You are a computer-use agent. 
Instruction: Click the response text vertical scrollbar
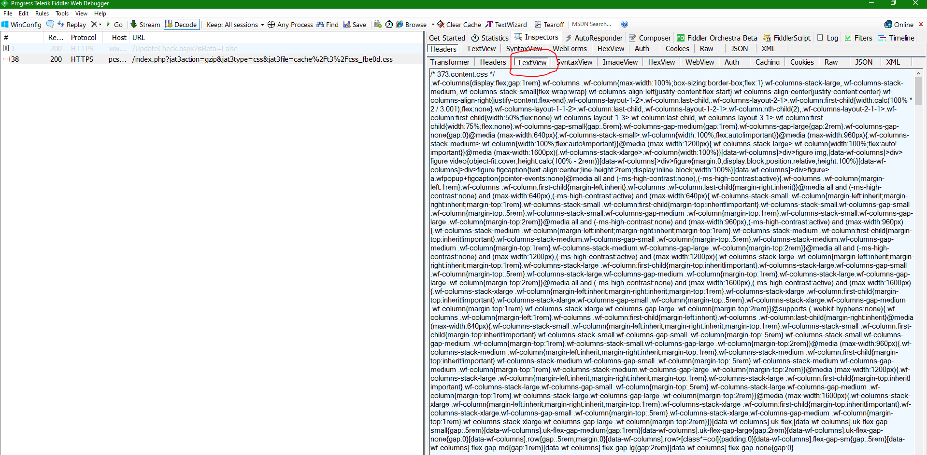click(x=918, y=241)
